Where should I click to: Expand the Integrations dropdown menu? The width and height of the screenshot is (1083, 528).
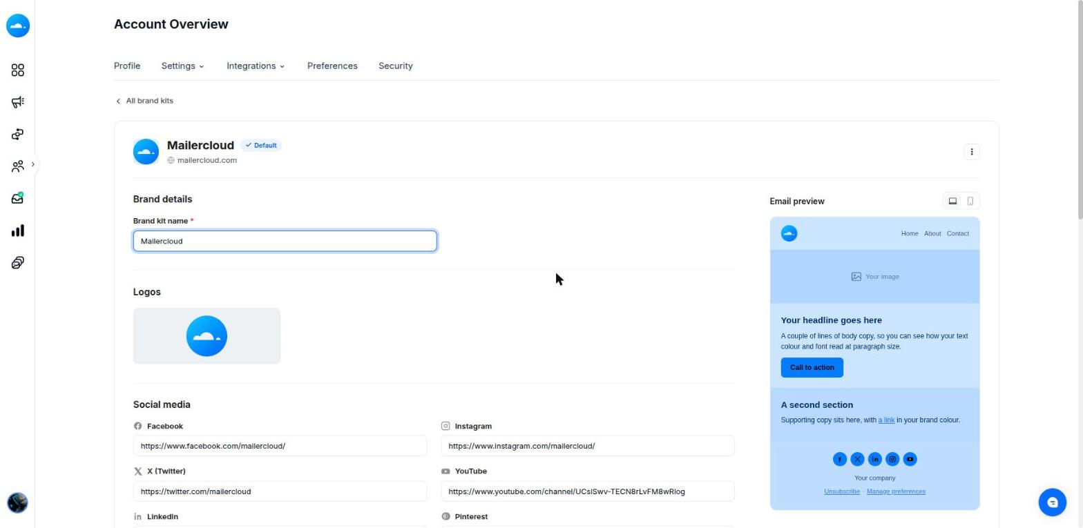[x=256, y=66]
